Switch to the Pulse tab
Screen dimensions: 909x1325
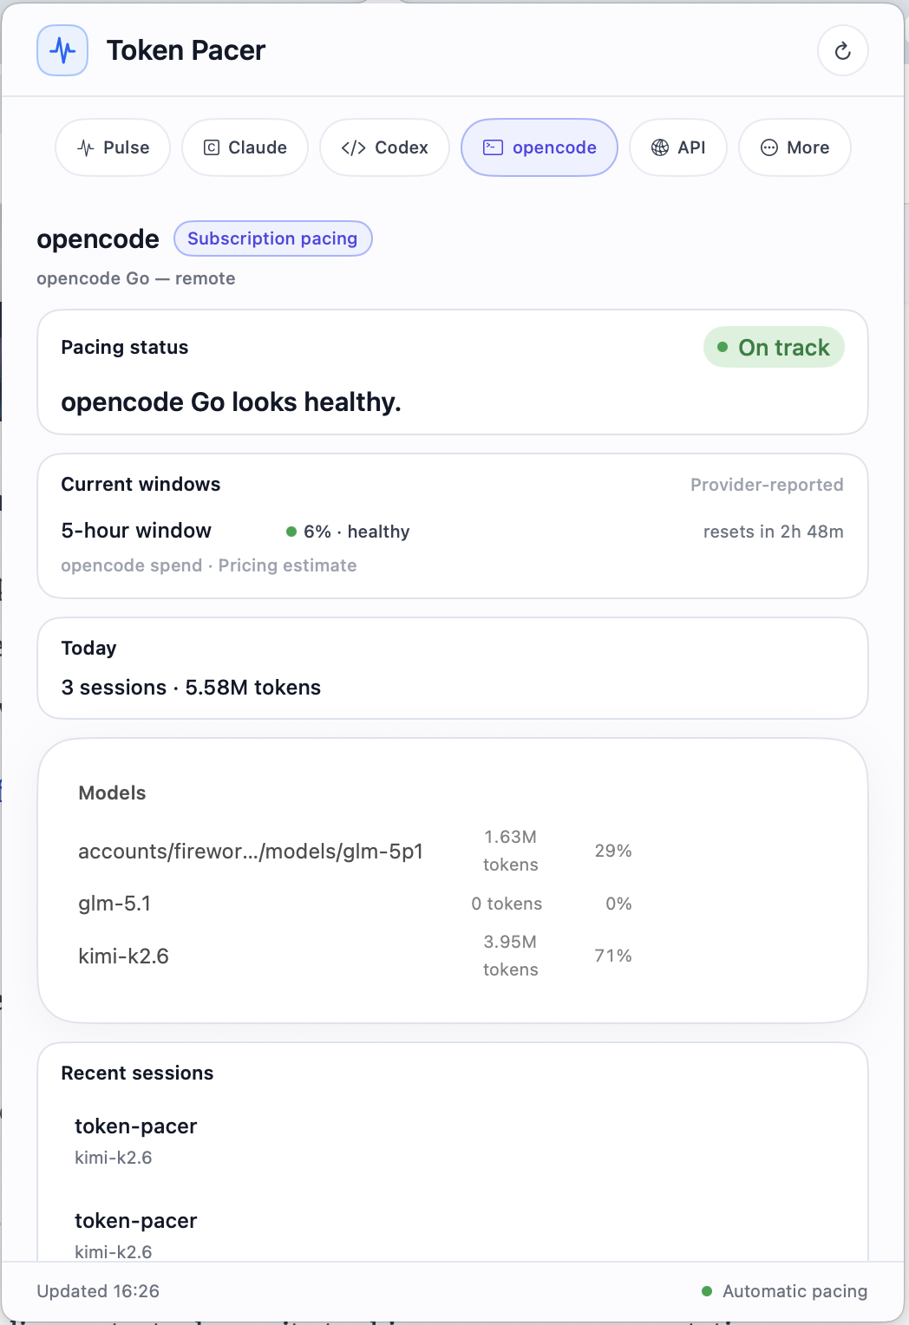[x=113, y=147]
